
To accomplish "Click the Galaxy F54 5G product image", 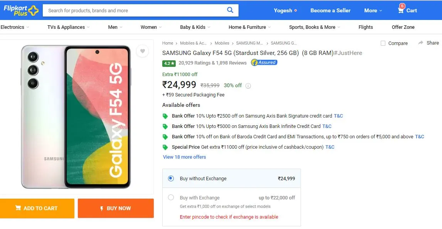I will point(76,116).
